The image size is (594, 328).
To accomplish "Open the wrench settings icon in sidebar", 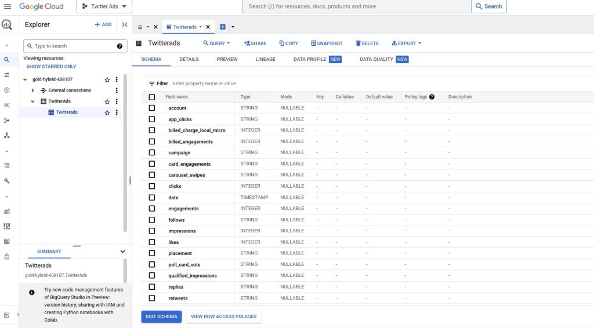I will 7,181.
